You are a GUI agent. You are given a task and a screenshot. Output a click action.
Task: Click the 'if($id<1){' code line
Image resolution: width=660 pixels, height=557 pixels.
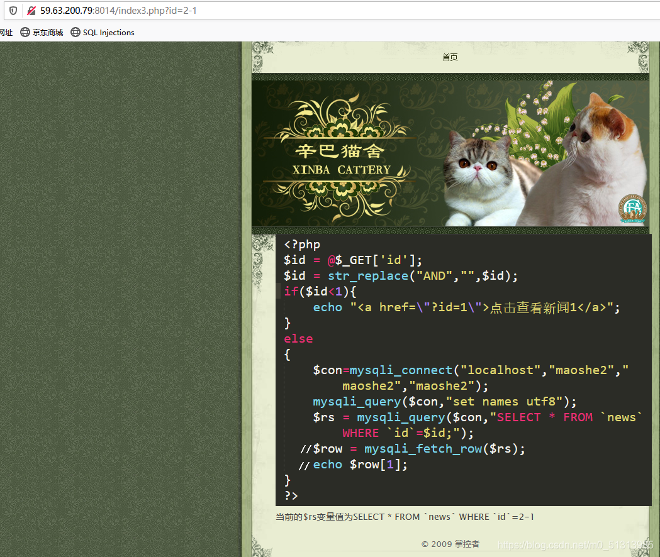(320, 292)
